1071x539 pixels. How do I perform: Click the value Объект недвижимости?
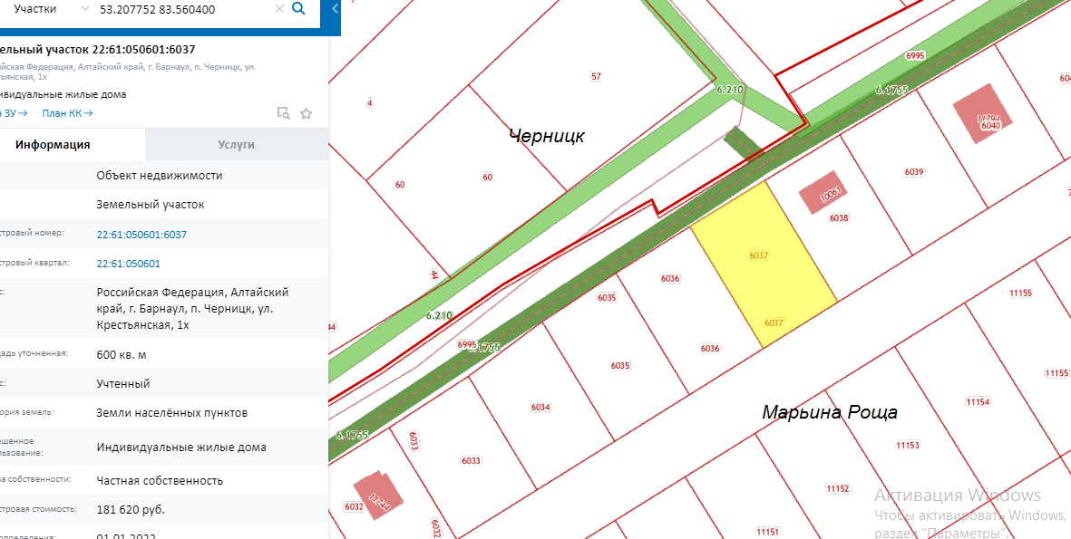160,176
